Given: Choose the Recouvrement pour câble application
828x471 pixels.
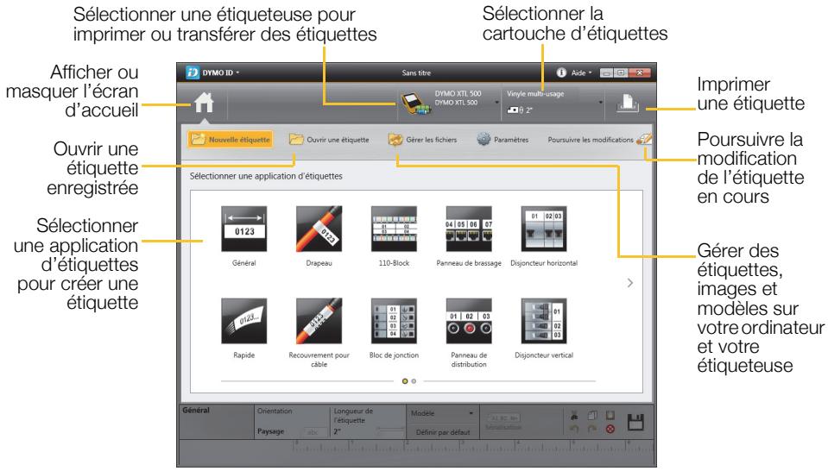Looking at the screenshot, I should point(319,332).
